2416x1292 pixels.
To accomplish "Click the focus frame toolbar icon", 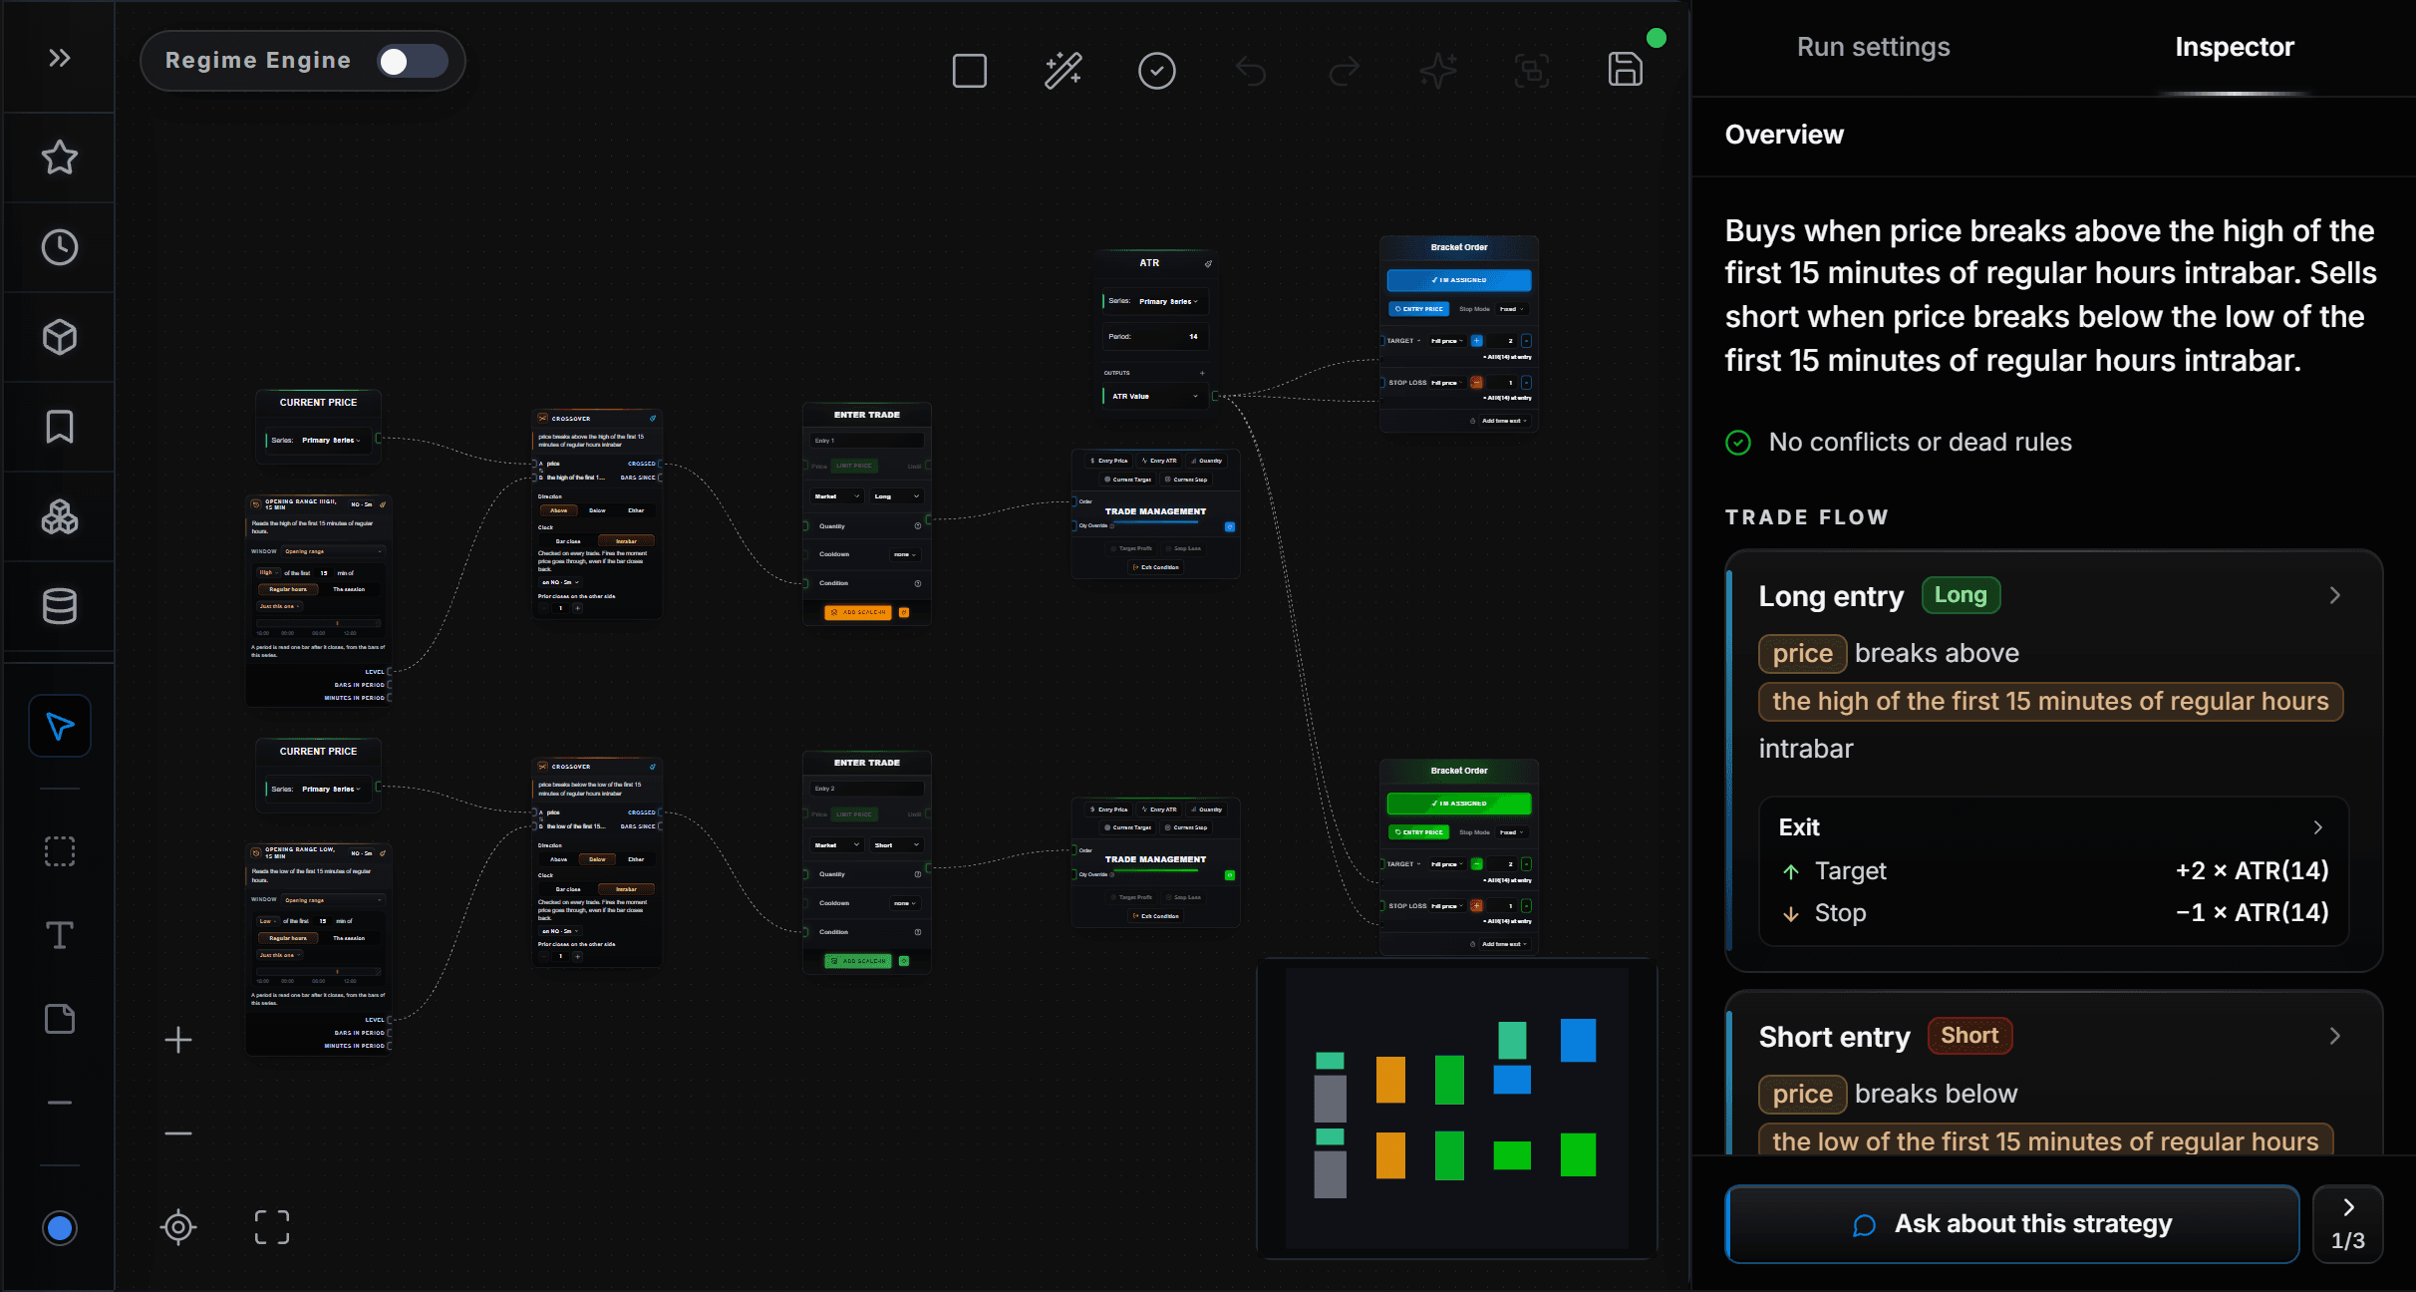I will click(1532, 71).
